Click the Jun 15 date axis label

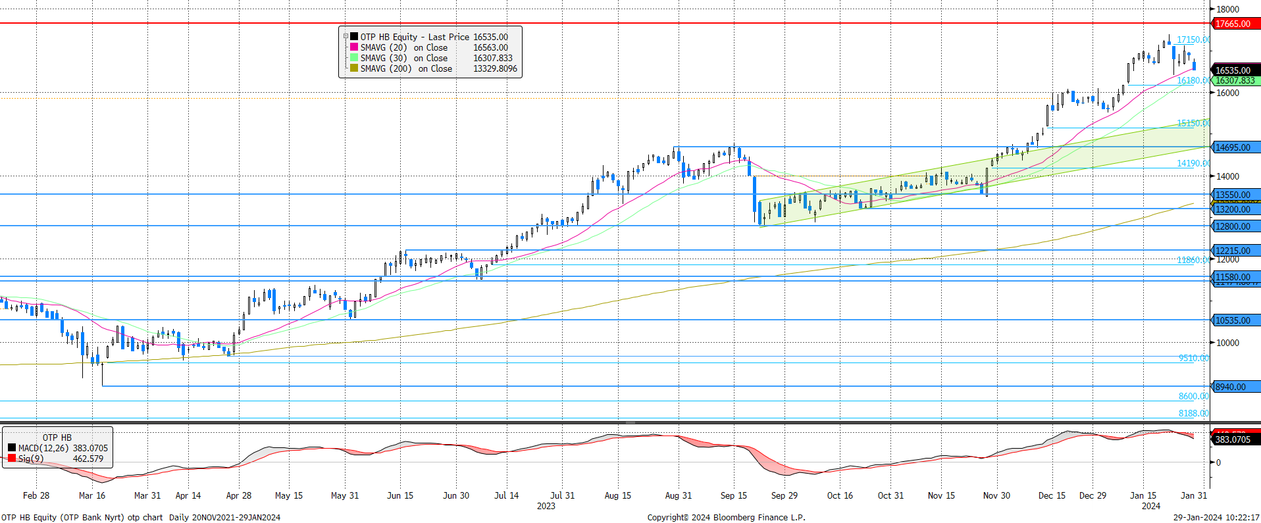click(x=400, y=495)
